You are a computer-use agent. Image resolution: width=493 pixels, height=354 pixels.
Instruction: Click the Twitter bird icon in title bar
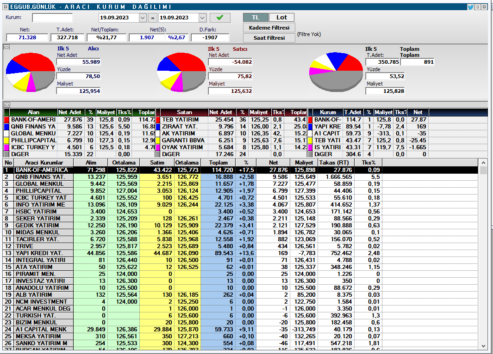point(471,7)
